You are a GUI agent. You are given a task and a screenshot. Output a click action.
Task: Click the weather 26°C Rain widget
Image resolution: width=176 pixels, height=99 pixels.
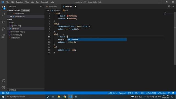(x=137, y=97)
